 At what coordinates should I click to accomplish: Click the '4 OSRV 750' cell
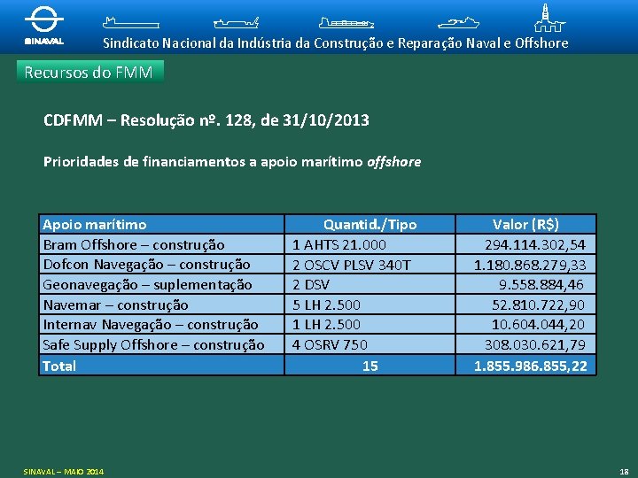[x=370, y=344]
